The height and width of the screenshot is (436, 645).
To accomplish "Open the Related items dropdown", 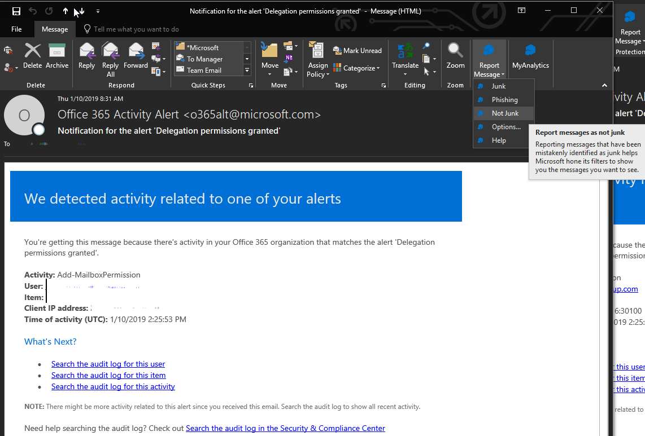I will click(429, 59).
